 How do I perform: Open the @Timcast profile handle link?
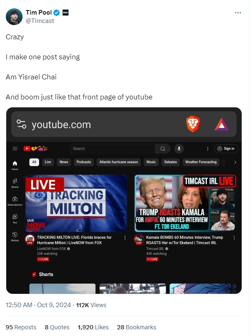[x=40, y=21]
